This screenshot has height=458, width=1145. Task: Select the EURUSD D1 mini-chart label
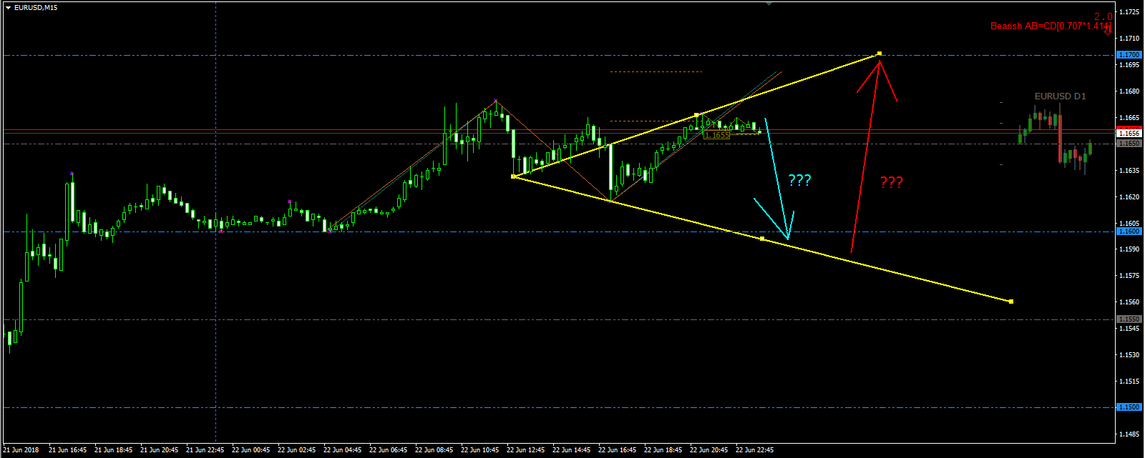(1060, 96)
